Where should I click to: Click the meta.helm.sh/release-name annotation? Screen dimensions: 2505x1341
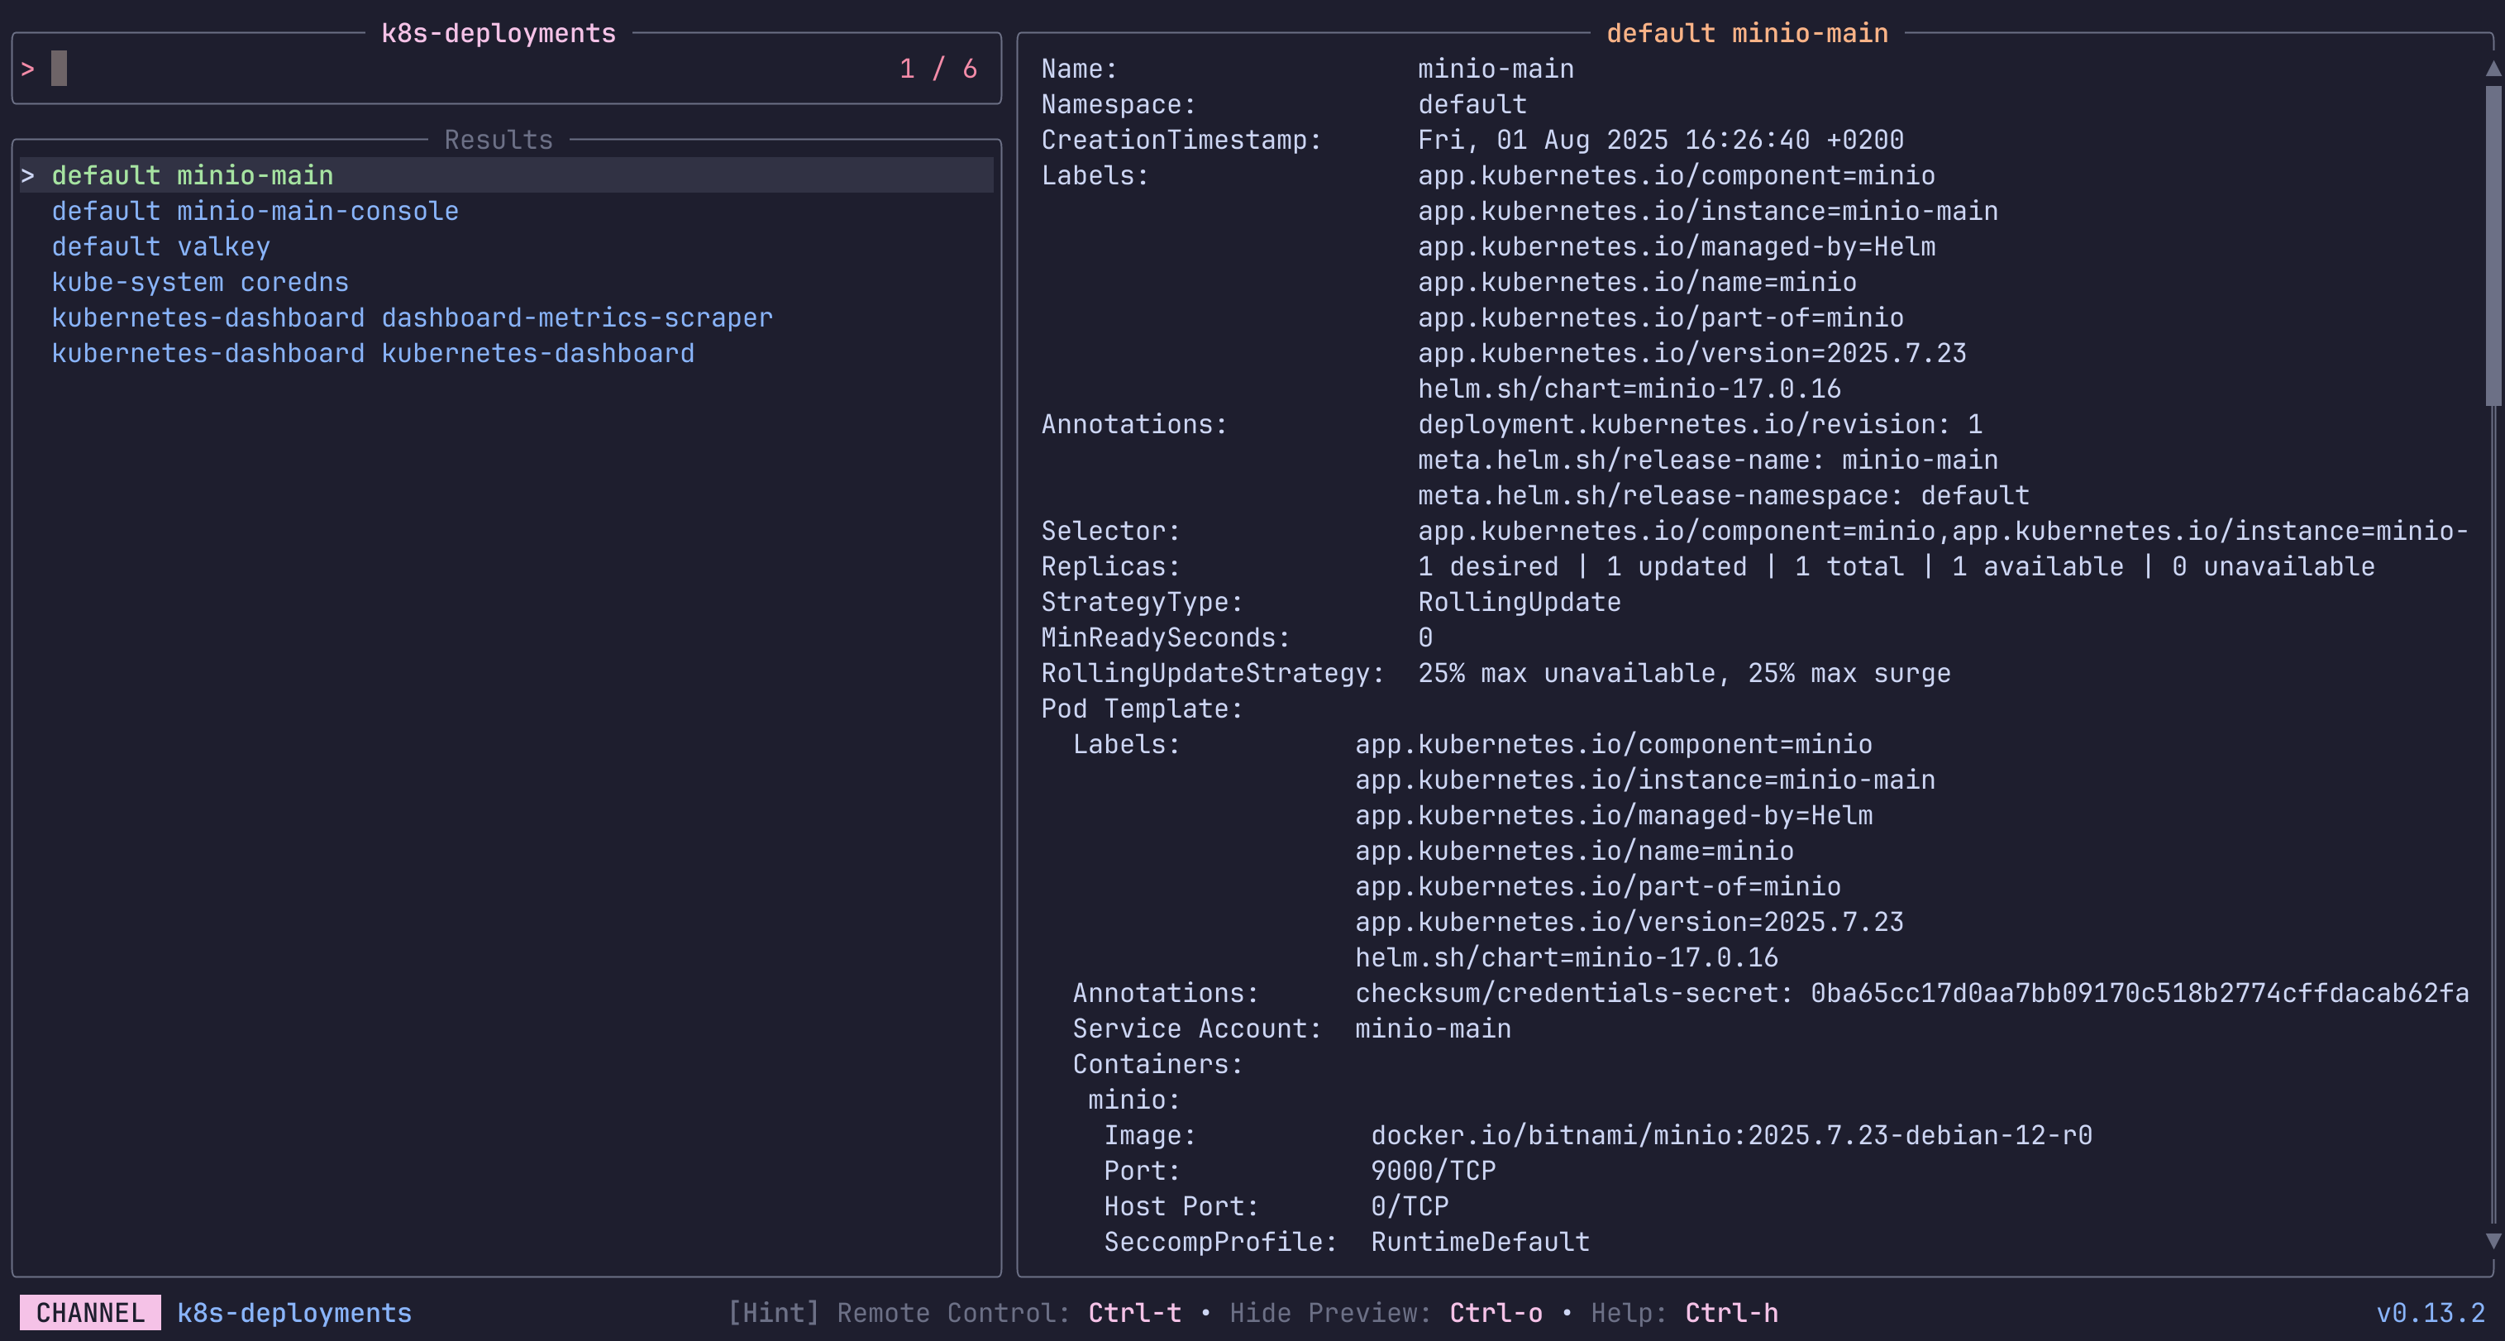click(1707, 460)
